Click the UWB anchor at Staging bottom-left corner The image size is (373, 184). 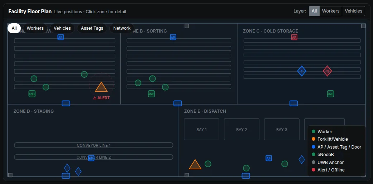[x=10, y=175]
